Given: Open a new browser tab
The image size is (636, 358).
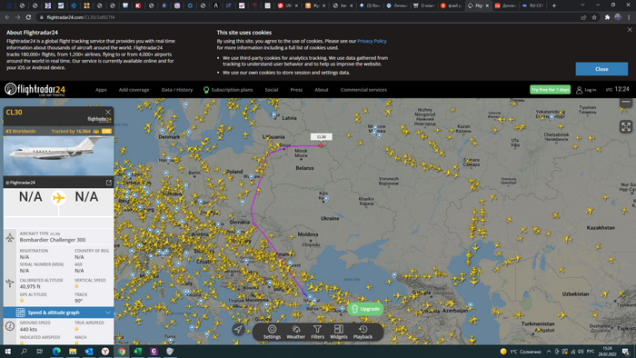Looking at the screenshot, I should (553, 5).
